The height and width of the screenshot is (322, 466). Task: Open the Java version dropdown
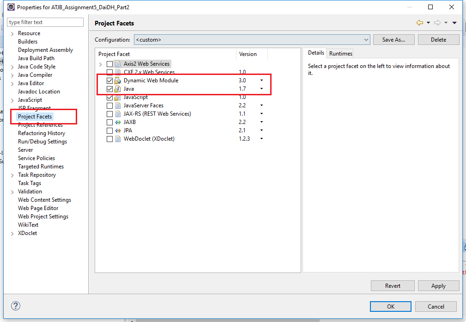tap(261, 88)
